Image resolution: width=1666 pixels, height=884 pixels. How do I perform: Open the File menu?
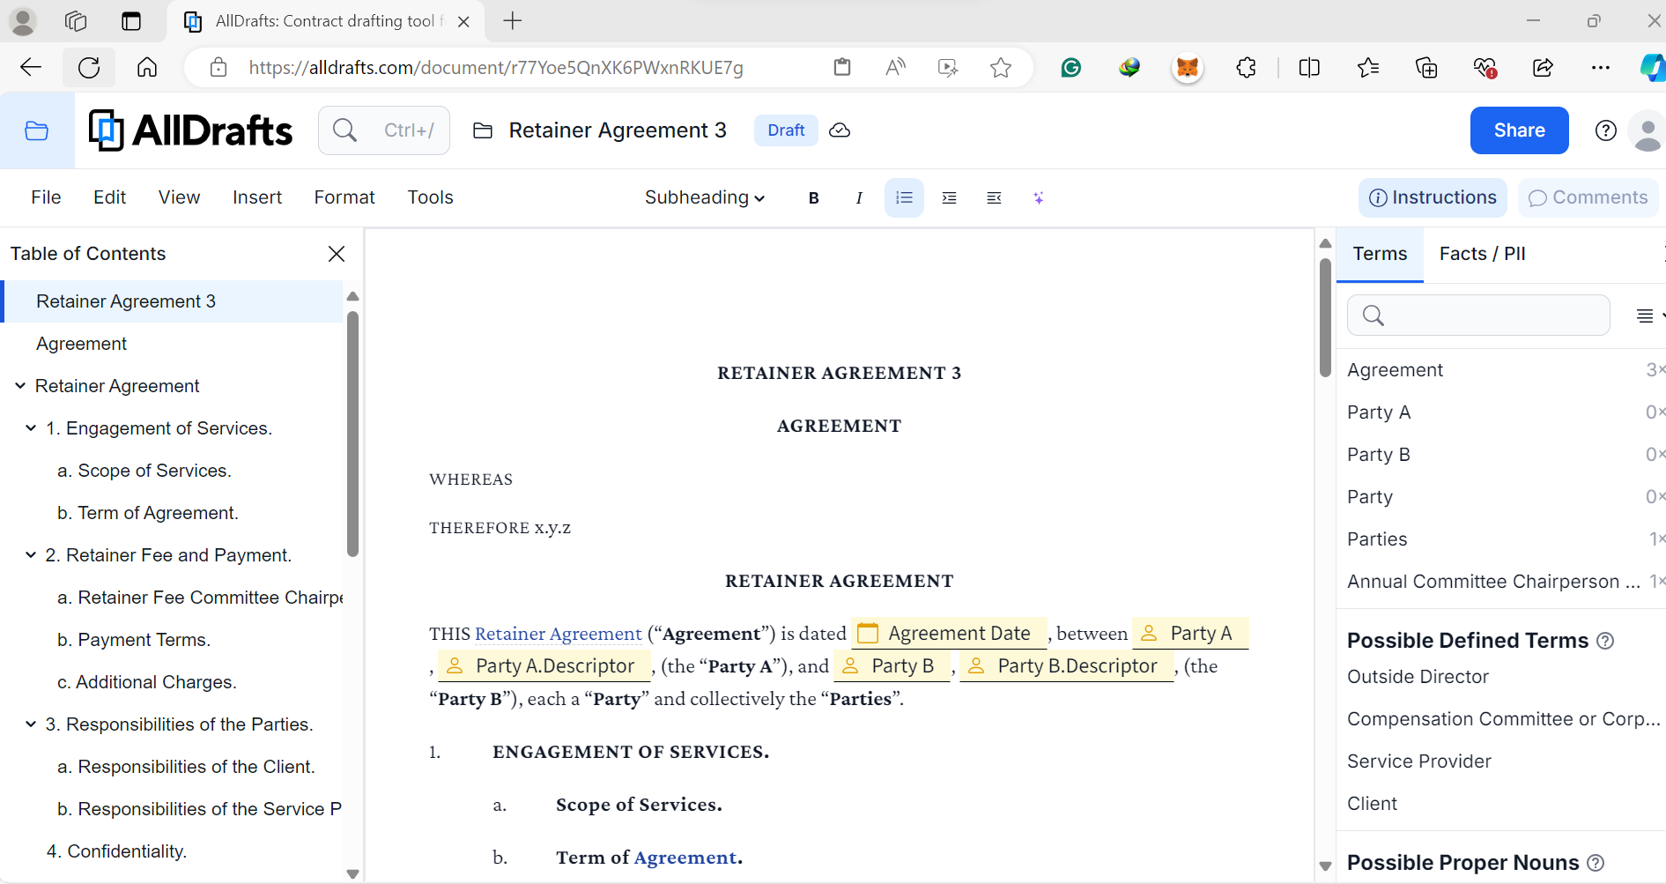(x=46, y=197)
